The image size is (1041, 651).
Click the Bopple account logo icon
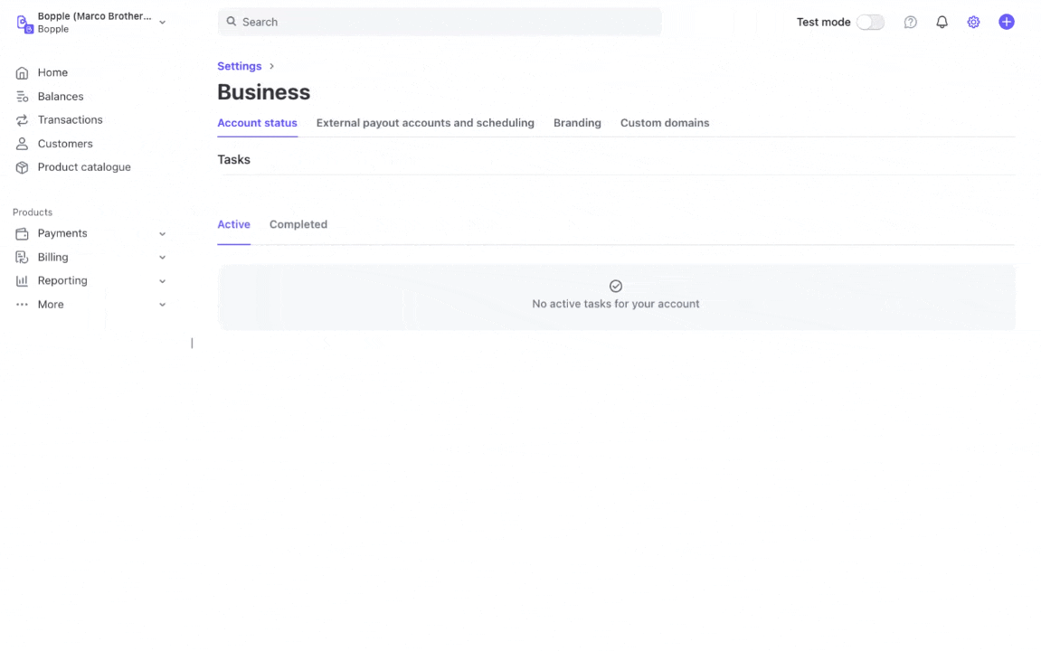pos(24,24)
